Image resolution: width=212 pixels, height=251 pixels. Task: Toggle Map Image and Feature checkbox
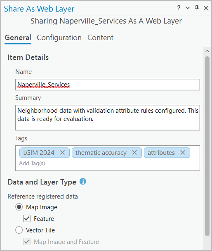pos(27,242)
